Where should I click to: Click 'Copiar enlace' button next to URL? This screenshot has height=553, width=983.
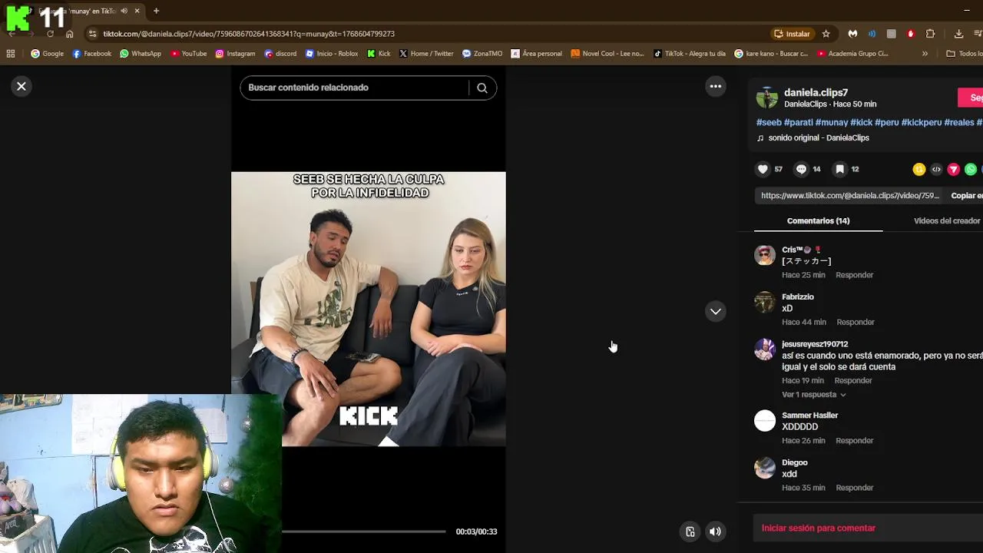pyautogui.click(x=966, y=196)
